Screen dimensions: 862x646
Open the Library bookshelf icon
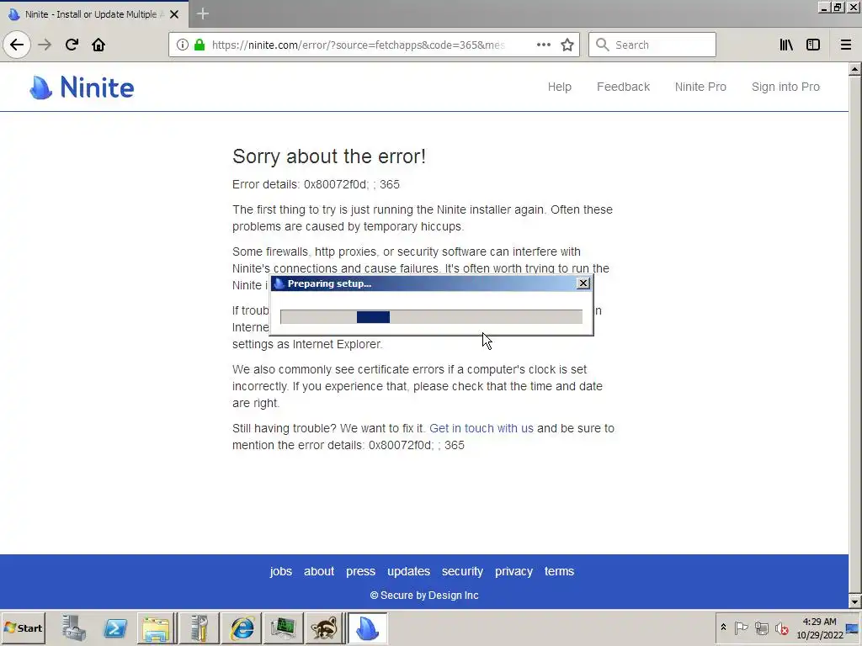(786, 45)
